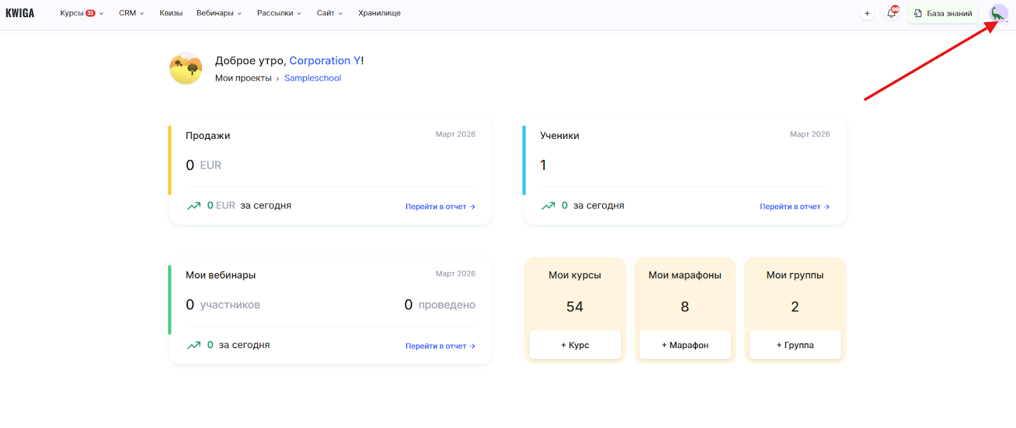Viewport: 1016px width, 428px height.
Task: Click the landscape project avatar image
Action: (x=186, y=68)
